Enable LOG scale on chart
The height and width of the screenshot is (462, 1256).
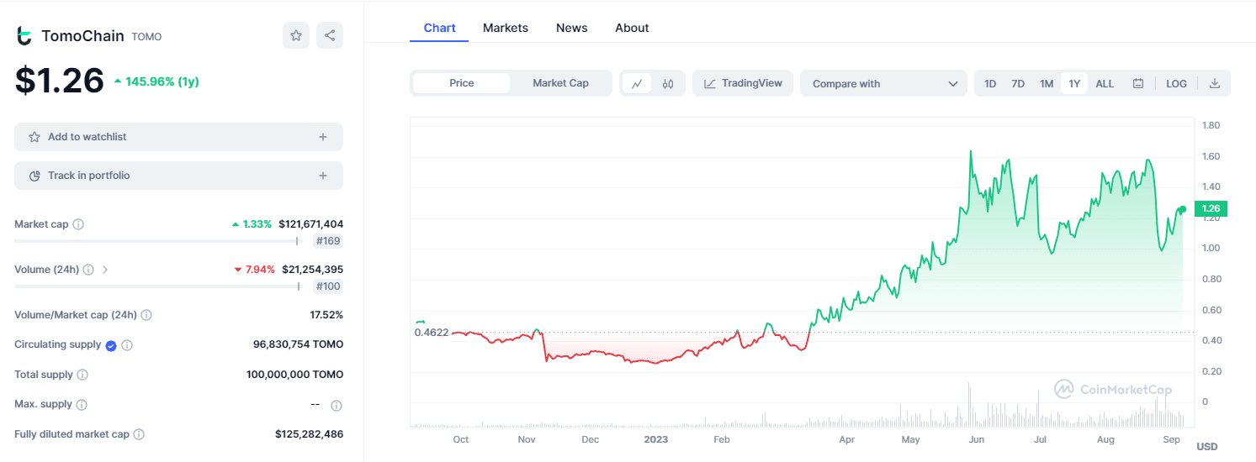1176,83
